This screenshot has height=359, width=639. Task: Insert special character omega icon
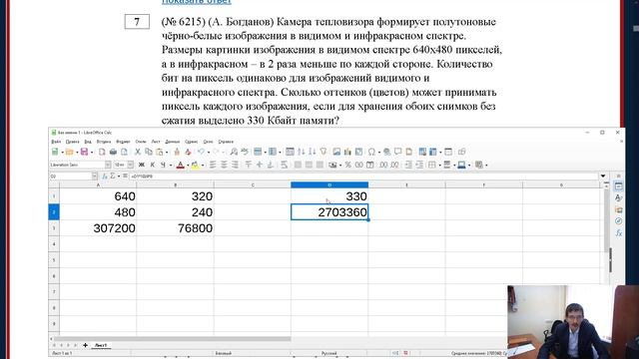point(371,152)
